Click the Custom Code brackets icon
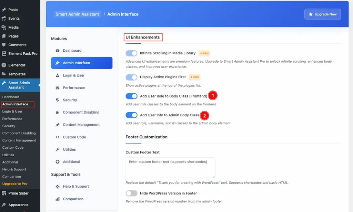 [x=58, y=137]
